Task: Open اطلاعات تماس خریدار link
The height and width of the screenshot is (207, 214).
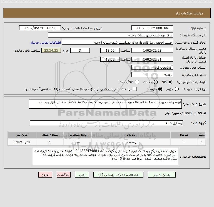Action: click(x=46, y=43)
